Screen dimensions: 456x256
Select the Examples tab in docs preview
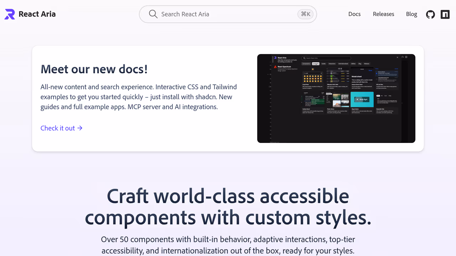click(316, 64)
